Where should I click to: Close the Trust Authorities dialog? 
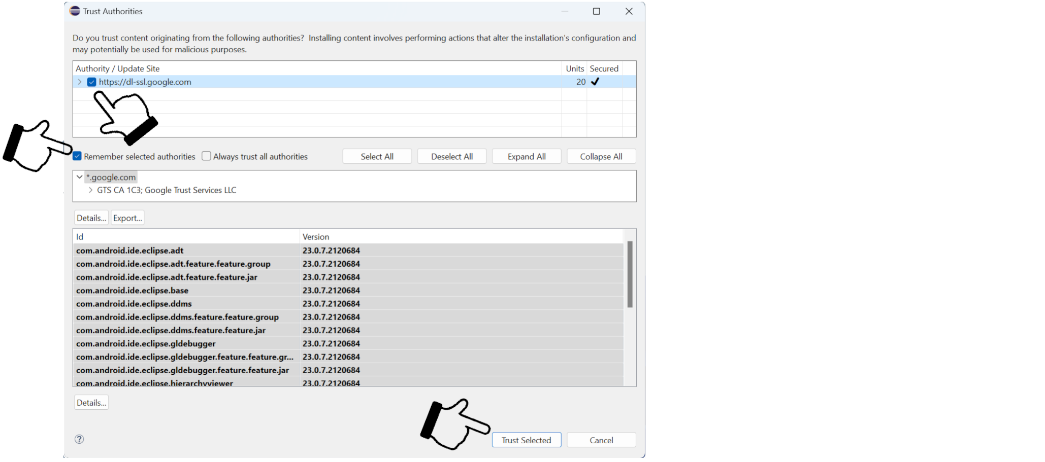[x=629, y=11]
